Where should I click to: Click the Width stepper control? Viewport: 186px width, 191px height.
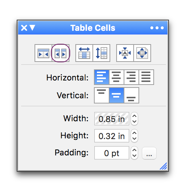tap(134, 119)
